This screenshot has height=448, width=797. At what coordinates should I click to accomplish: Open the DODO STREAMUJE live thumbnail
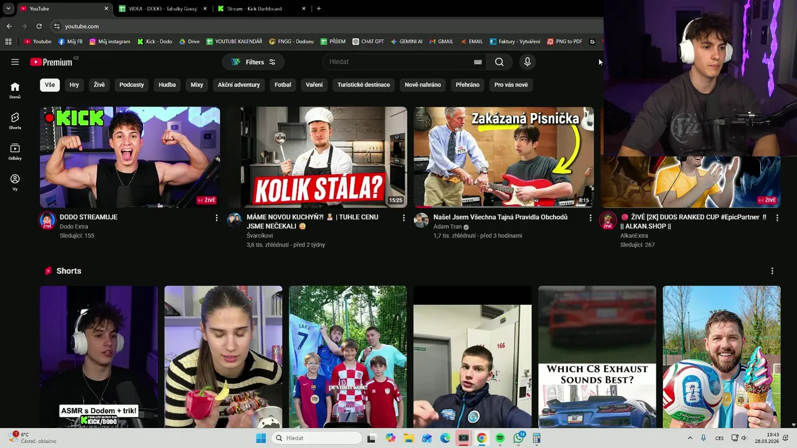tap(130, 157)
